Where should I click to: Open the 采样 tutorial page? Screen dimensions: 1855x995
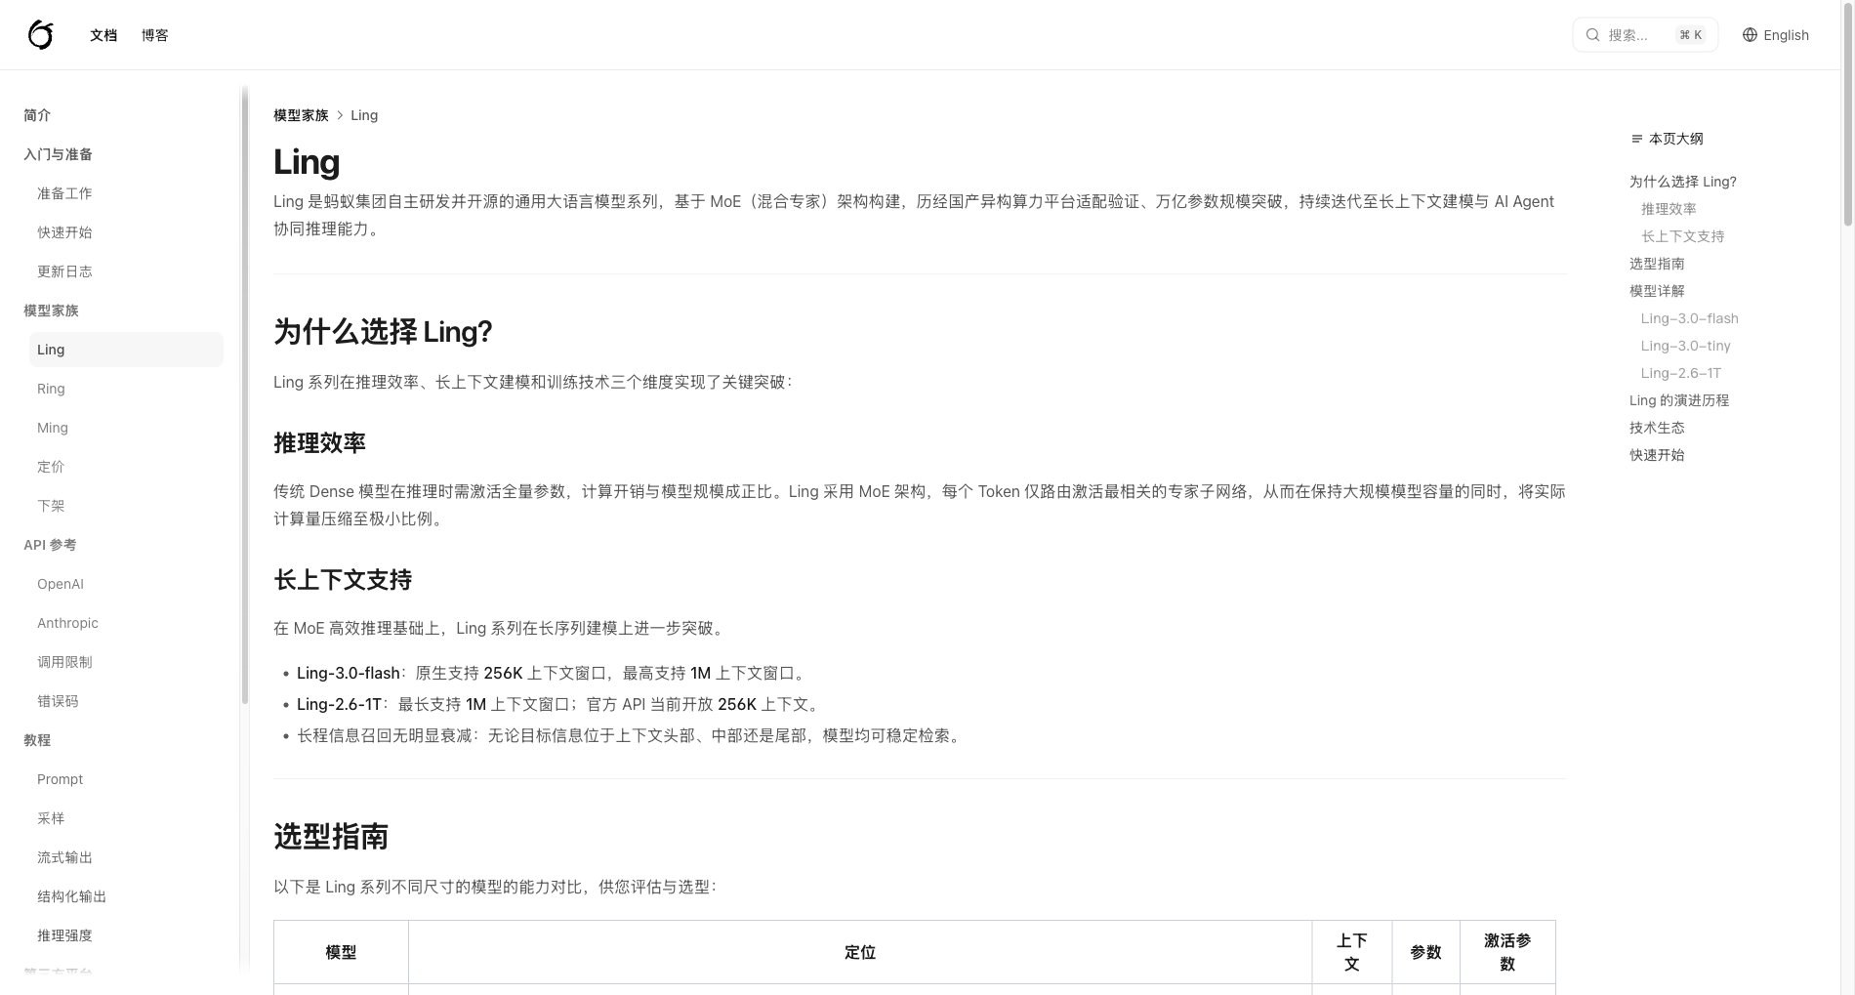tap(51, 818)
